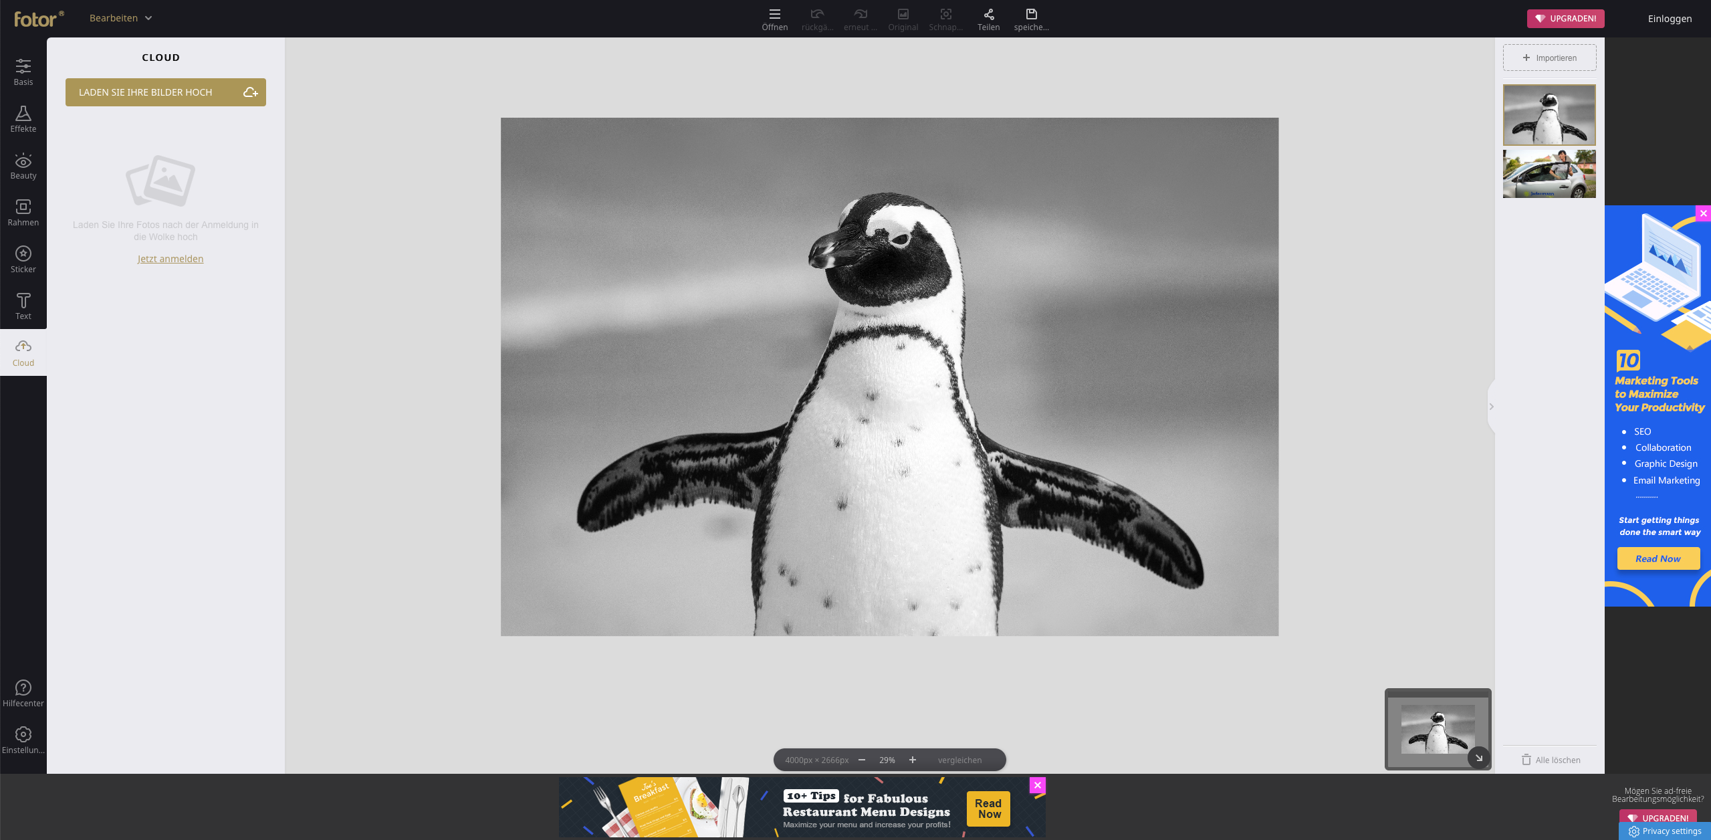Click the Jetzt anmelden link
The height and width of the screenshot is (840, 1711).
pyautogui.click(x=170, y=259)
